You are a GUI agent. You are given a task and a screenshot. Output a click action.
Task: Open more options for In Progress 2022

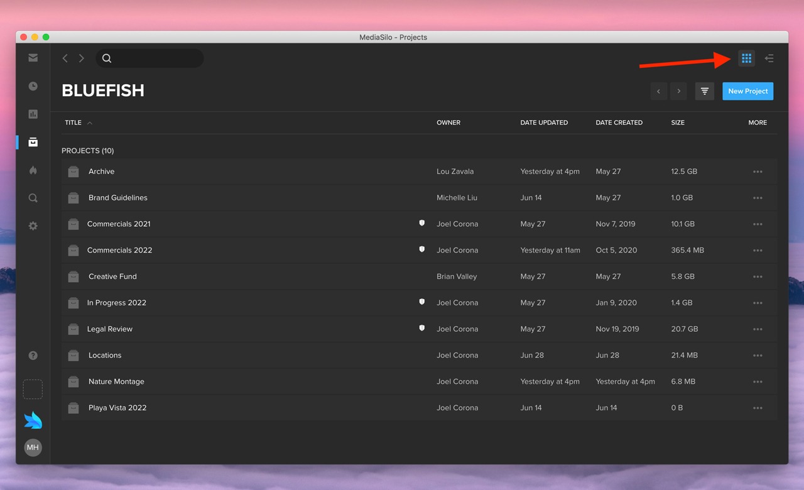click(758, 303)
